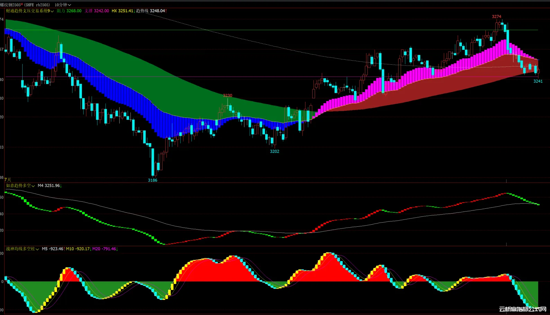
Task: Select the M20 -791.46 value label
Action: pos(105,249)
